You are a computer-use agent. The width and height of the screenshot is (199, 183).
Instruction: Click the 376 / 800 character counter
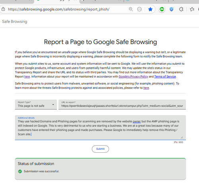[178, 142]
